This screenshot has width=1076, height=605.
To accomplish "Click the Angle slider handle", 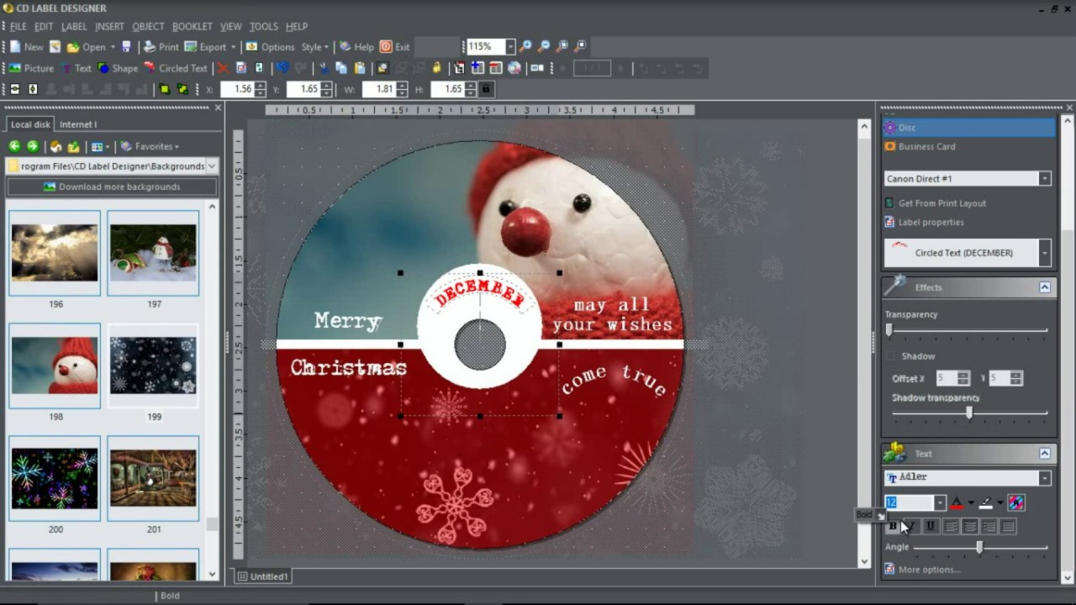I will [979, 548].
